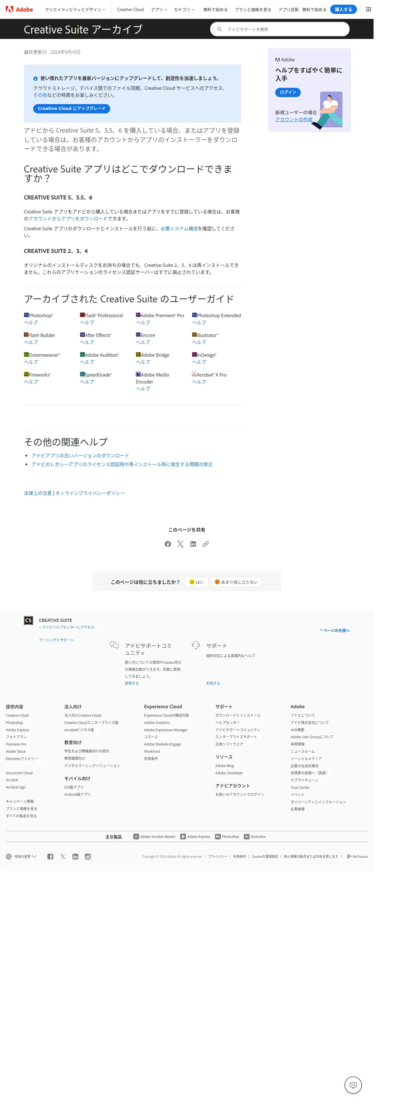Open オンラインプライバシーポリシー link
This screenshot has height=1120, width=407.
pyautogui.click(x=90, y=493)
